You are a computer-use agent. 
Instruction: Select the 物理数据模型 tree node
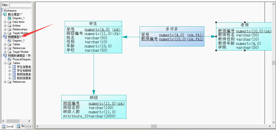(19, 56)
